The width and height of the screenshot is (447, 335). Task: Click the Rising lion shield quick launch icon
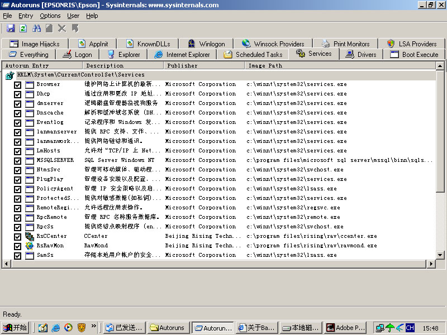click(x=81, y=328)
